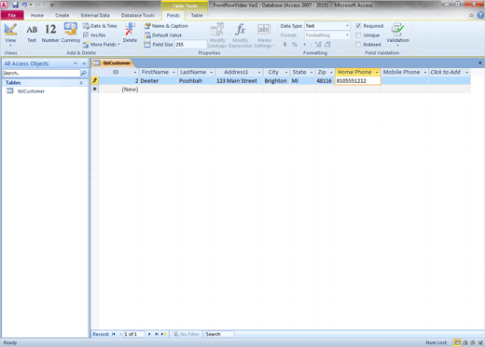Apply currency dollar format
The image size is (485, 347).
[x=284, y=45]
